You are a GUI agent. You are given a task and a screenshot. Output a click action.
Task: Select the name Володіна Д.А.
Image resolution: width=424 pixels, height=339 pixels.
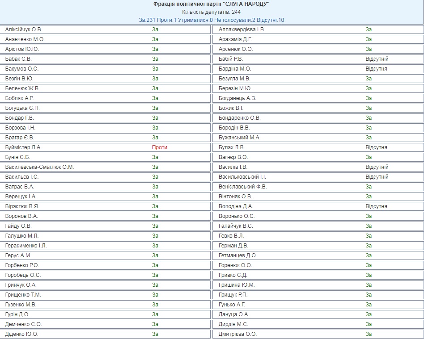(236, 206)
